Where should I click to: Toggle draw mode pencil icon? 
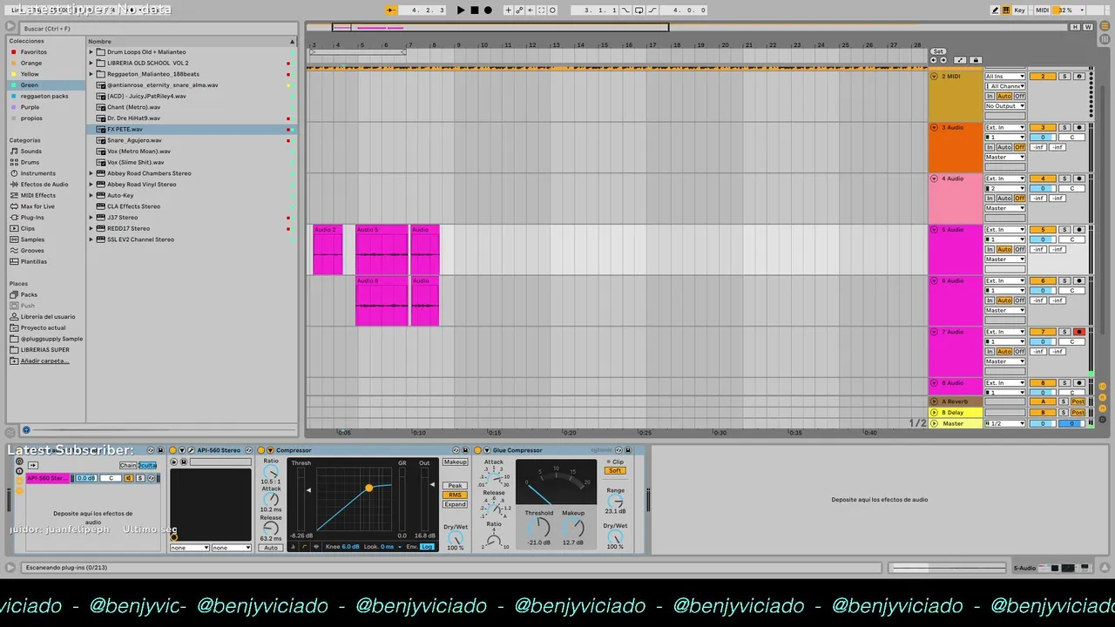coord(996,10)
